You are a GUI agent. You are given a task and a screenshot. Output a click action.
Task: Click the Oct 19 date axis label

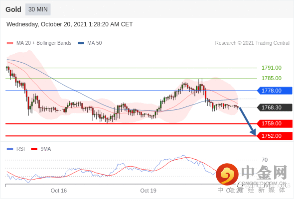(x=148, y=191)
